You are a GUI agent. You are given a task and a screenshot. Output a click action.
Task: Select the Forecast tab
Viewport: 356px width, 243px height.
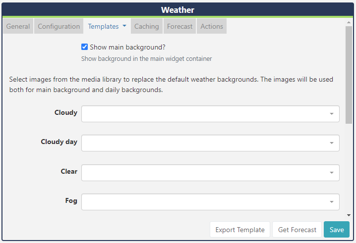click(180, 26)
